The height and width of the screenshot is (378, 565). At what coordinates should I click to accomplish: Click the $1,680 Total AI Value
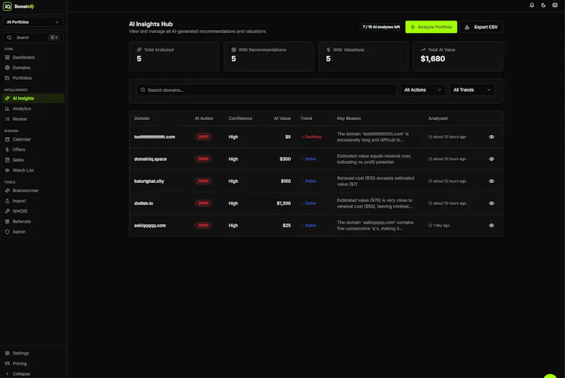point(433,59)
